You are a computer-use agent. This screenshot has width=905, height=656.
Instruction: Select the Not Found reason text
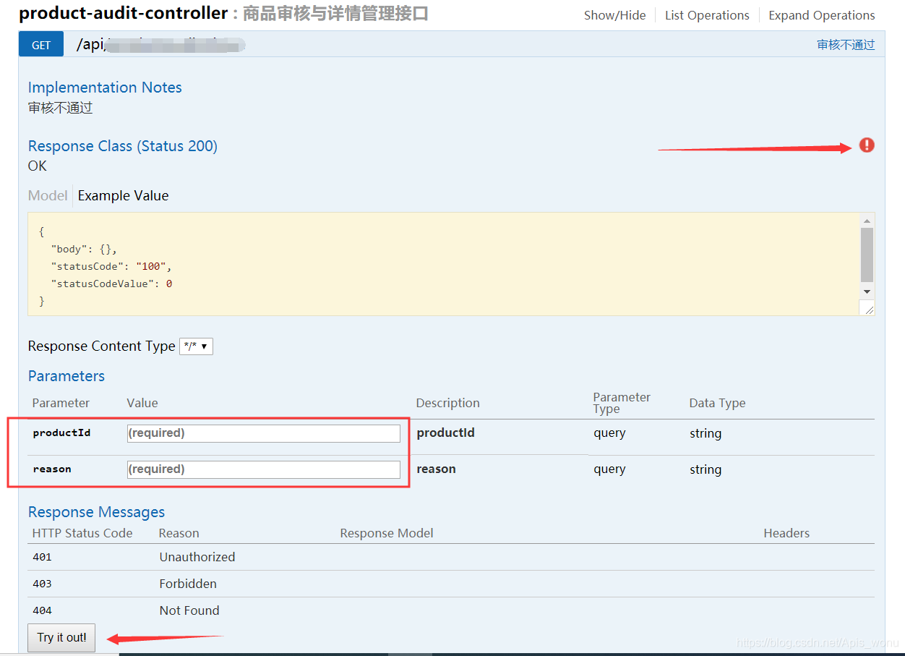(189, 610)
